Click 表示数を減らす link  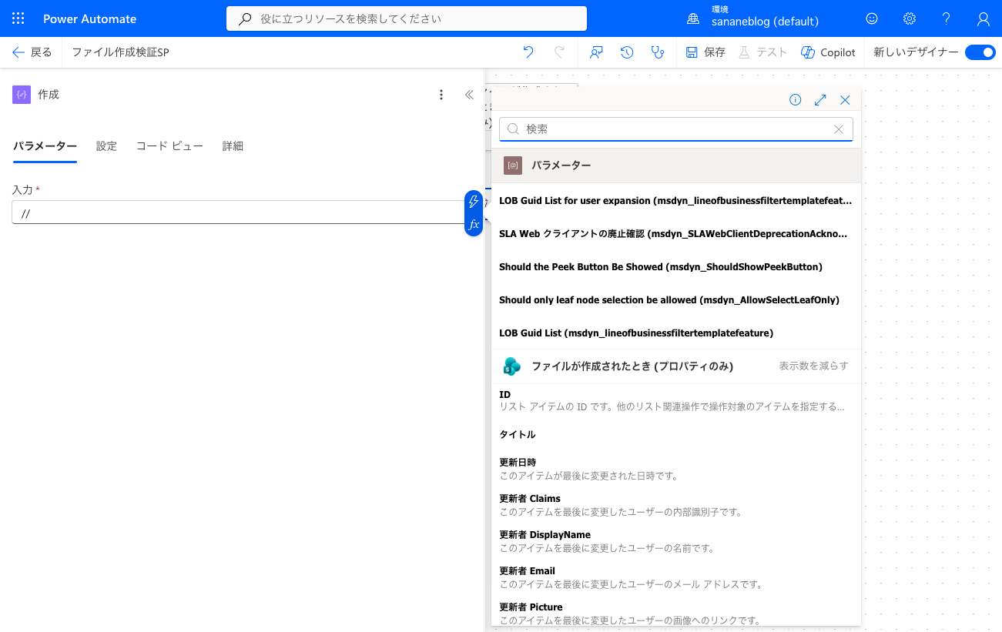click(813, 366)
